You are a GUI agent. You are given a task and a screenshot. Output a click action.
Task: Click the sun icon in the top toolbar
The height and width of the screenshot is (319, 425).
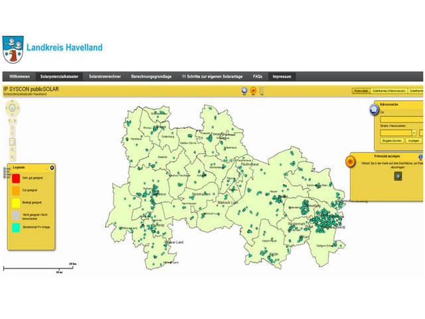[253, 90]
